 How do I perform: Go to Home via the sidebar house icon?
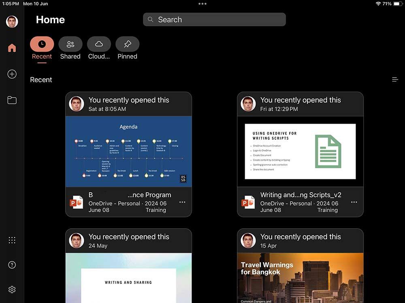[x=12, y=48]
